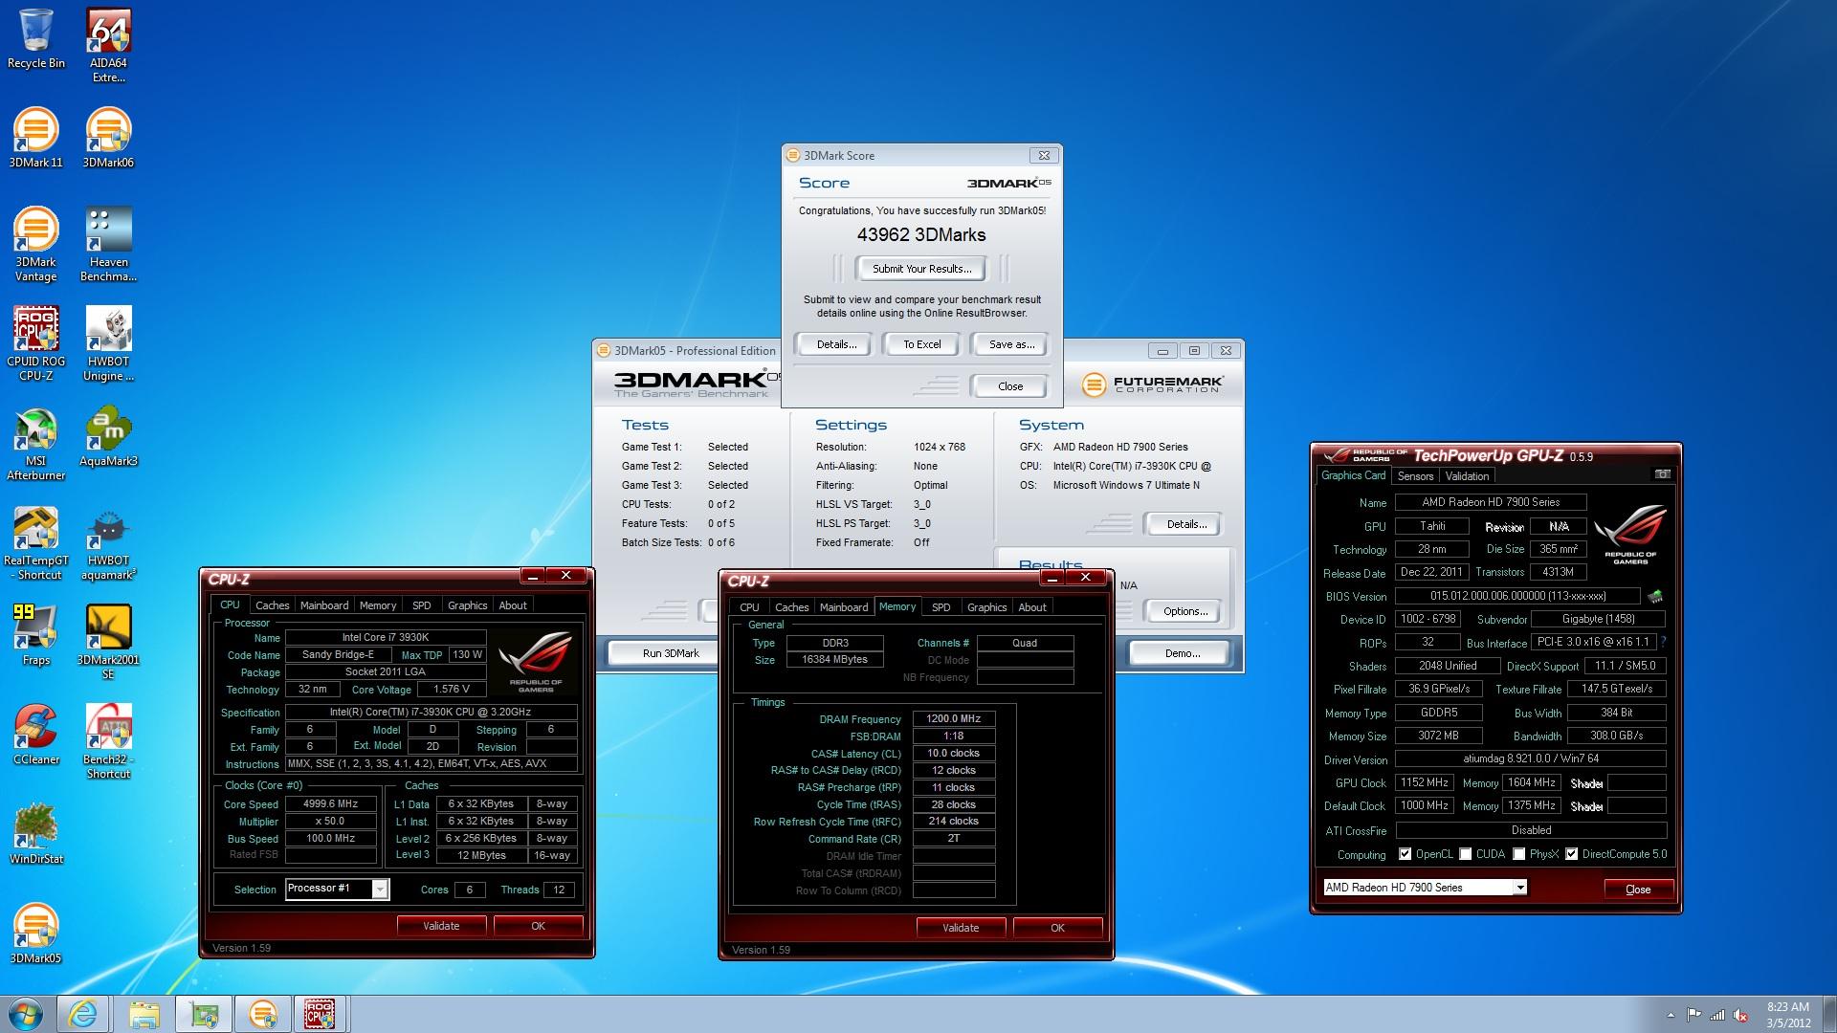Screen dimensions: 1837x1033
Task: Switch to the ROG CPU-Z taskbar button
Action: coord(320,1014)
